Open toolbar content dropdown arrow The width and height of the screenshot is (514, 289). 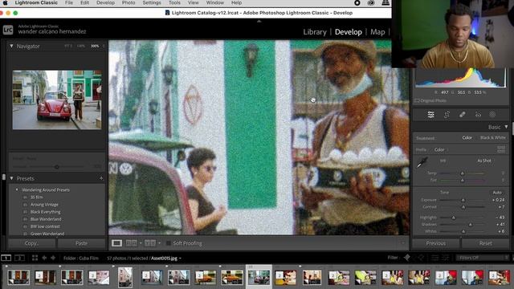(x=403, y=243)
